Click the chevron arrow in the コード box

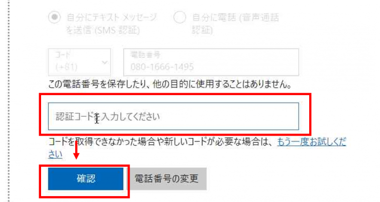[x=104, y=62]
